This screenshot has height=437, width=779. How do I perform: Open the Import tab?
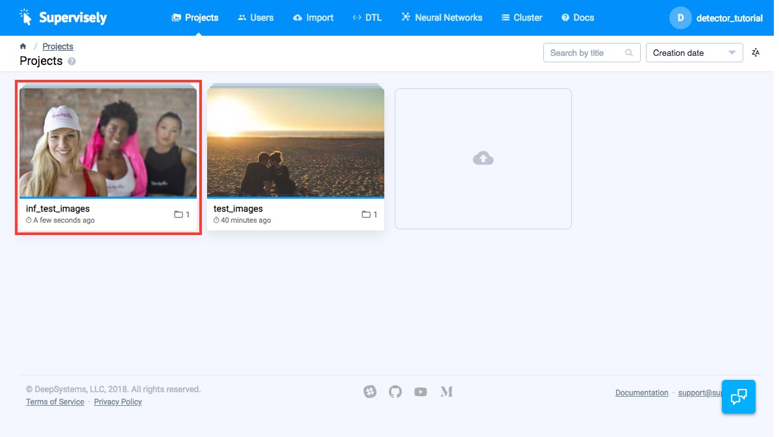313,18
